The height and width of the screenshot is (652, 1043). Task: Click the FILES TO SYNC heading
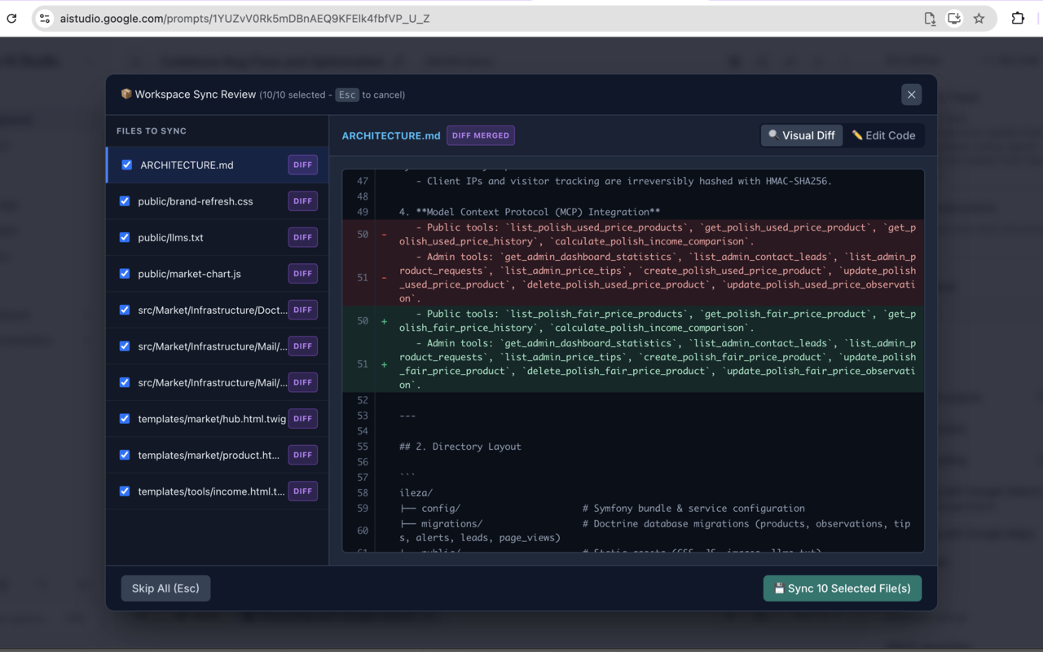pyautogui.click(x=152, y=130)
